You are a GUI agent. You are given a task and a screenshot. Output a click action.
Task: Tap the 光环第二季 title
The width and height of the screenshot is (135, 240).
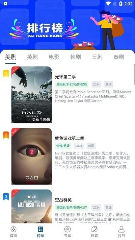pyautogui.click(x=65, y=77)
